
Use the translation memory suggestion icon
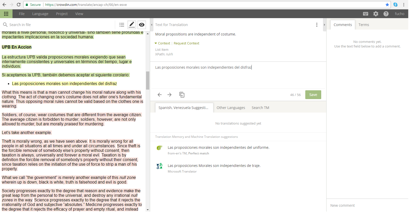coord(160,148)
